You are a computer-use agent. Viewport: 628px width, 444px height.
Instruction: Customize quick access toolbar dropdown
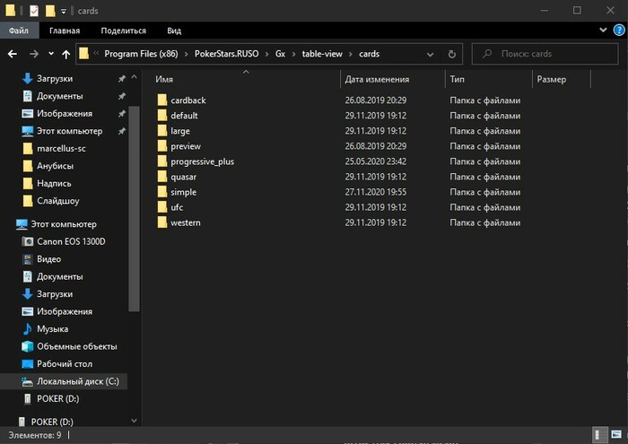click(64, 11)
